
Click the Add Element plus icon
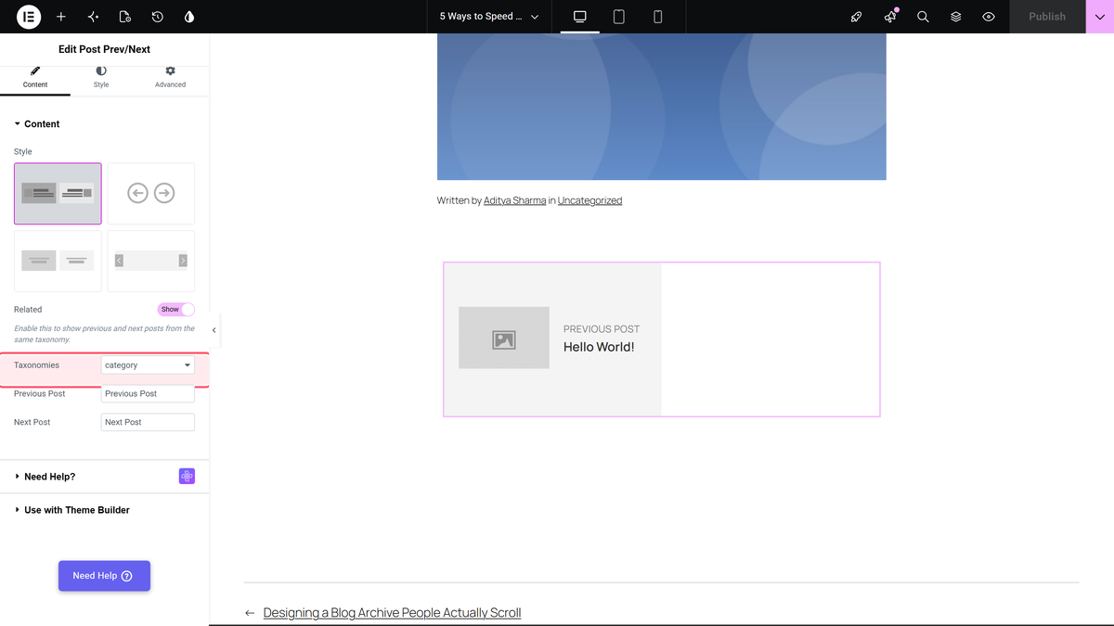pyautogui.click(x=61, y=17)
